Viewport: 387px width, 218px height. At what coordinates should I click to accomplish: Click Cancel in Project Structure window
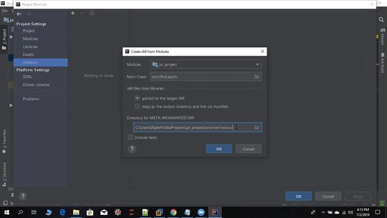pos(328,196)
